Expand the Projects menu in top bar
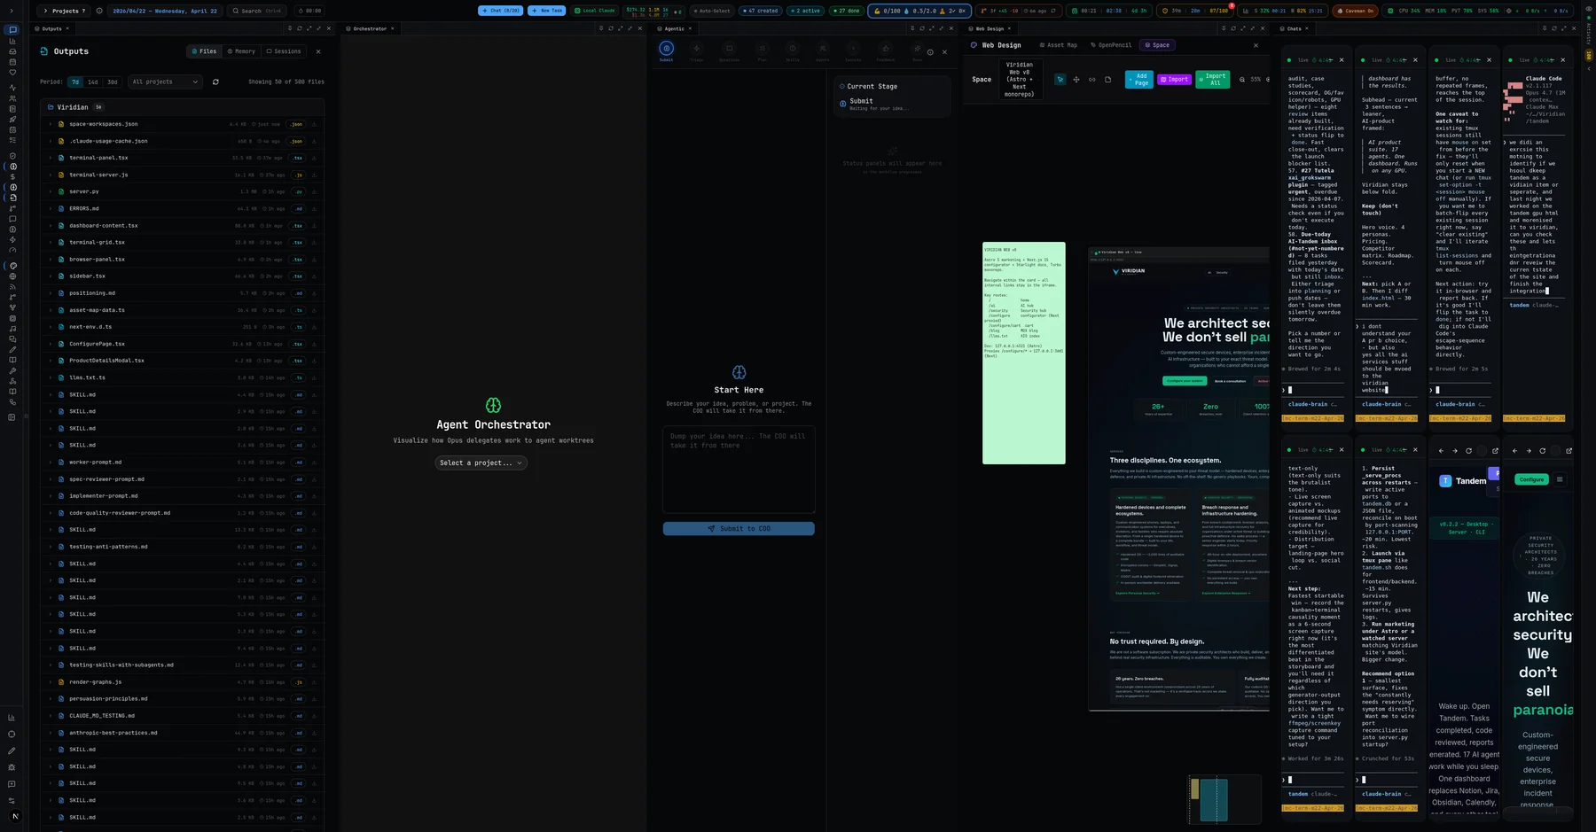The height and width of the screenshot is (832, 1596). point(65,11)
